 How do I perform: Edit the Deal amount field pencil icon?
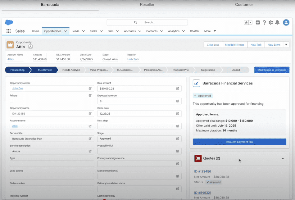[178, 89]
